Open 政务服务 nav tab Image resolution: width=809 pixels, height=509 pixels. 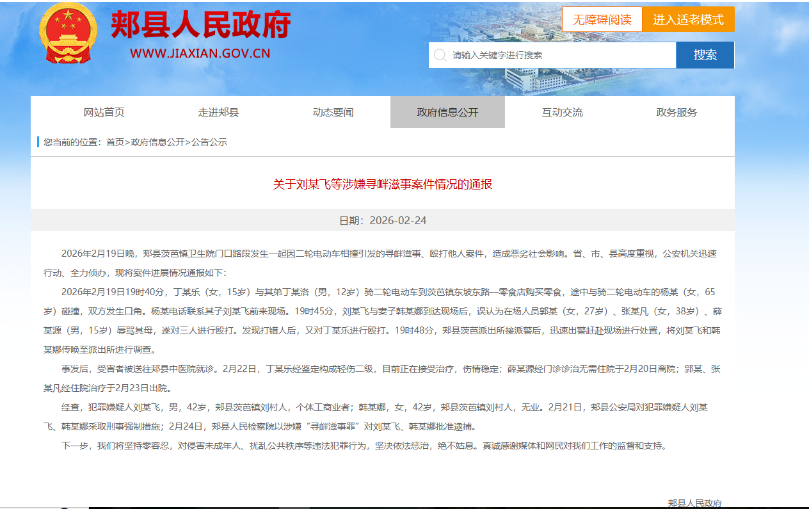[x=677, y=113]
